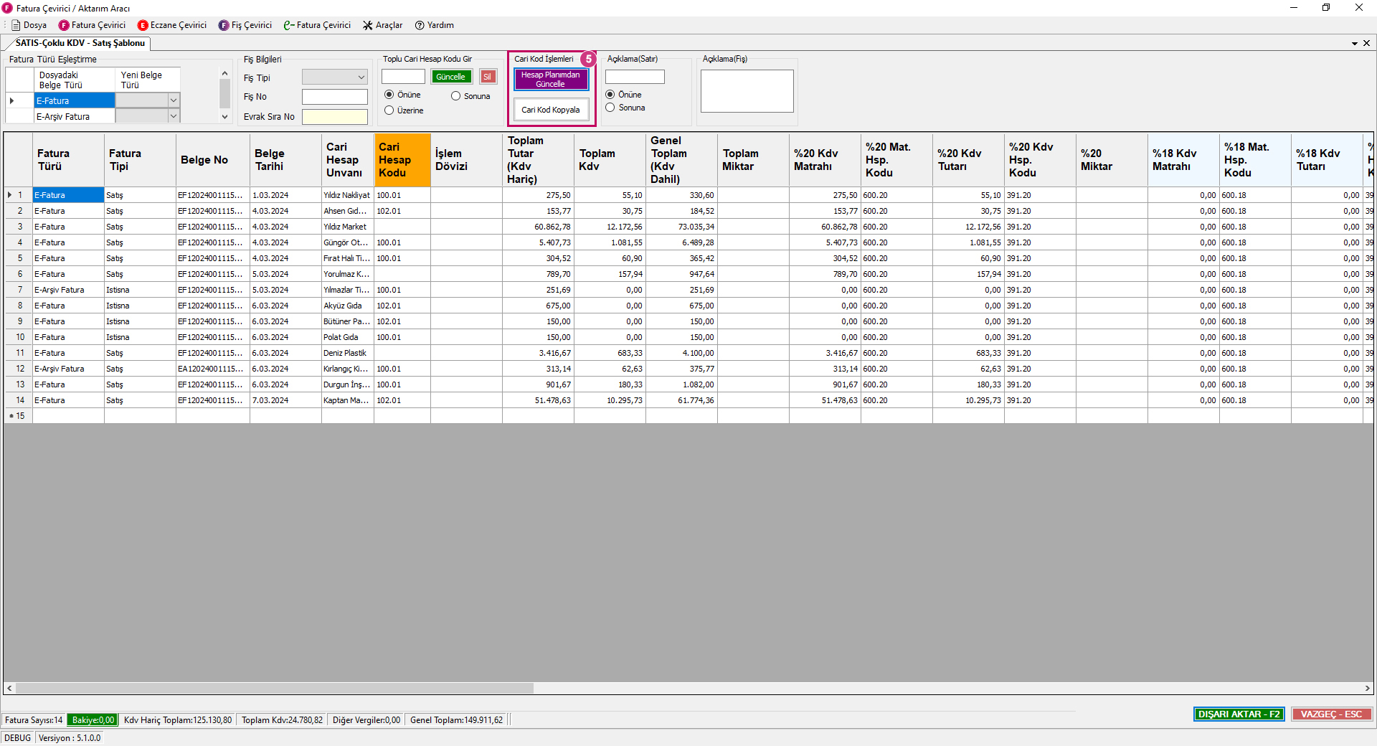The width and height of the screenshot is (1377, 746).
Task: Open Yeni Belge Türü dropdown for E-Fatura
Action: coord(174,100)
